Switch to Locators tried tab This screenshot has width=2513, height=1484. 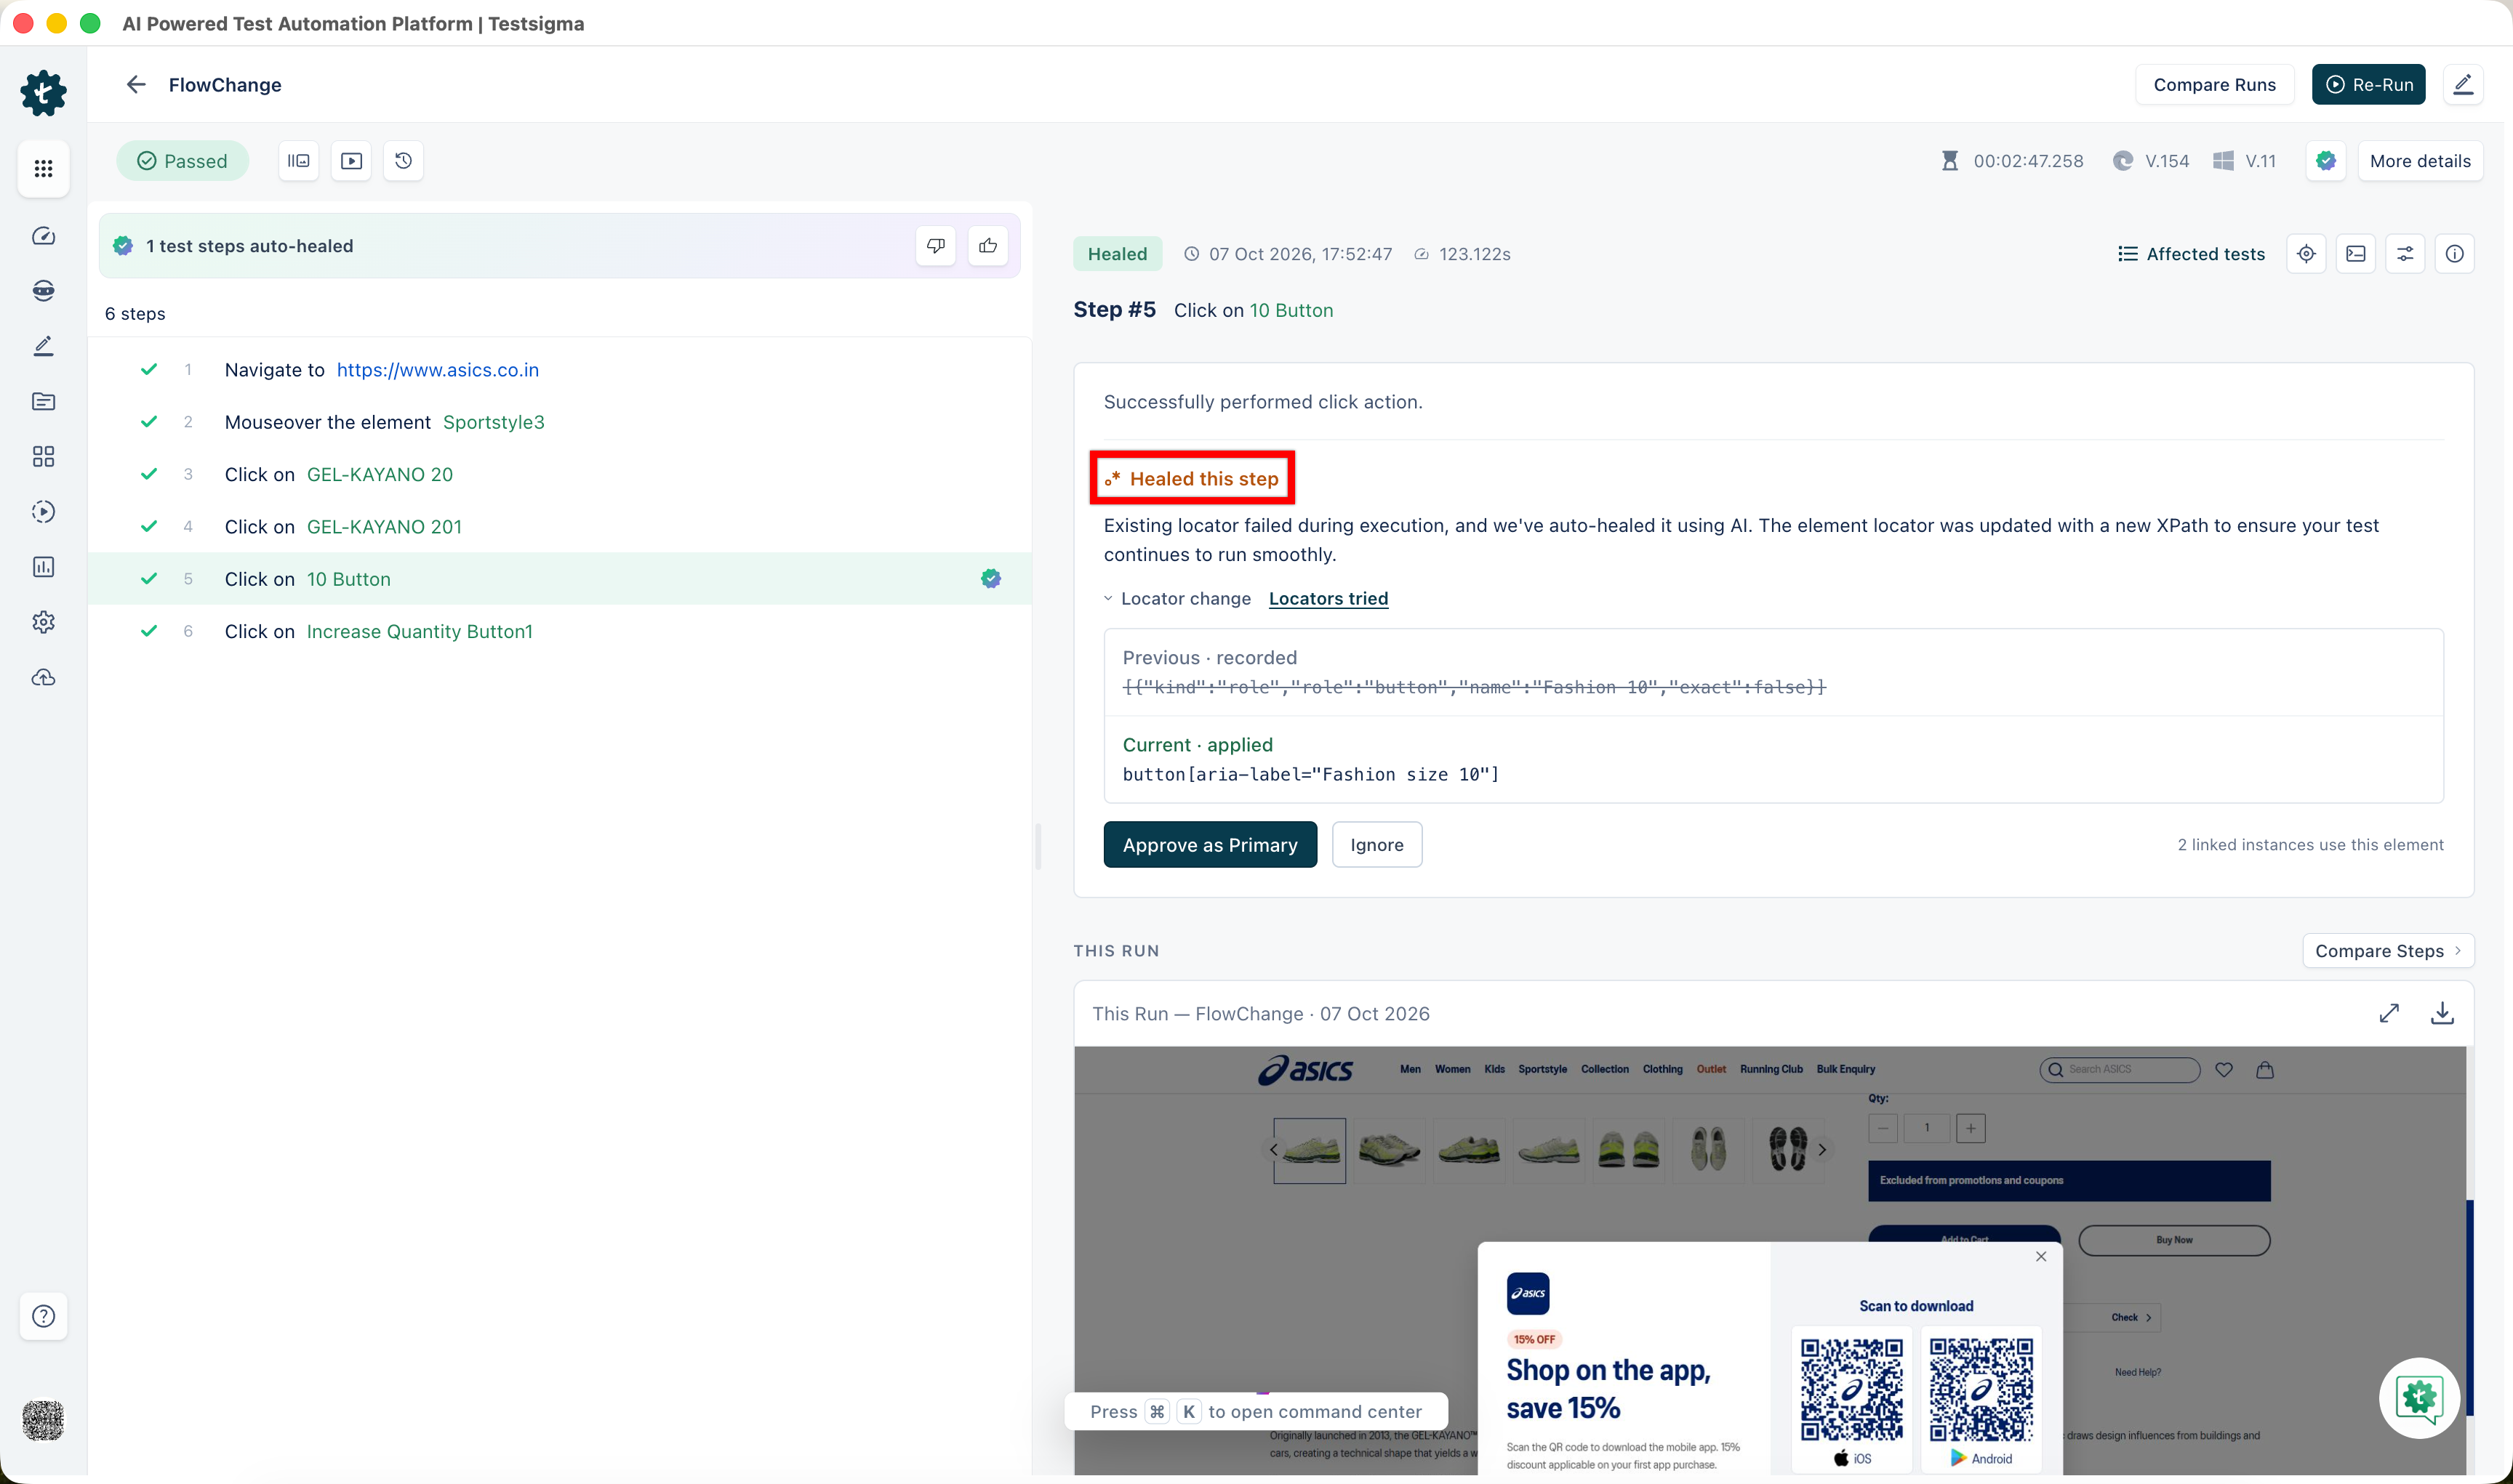(1328, 599)
